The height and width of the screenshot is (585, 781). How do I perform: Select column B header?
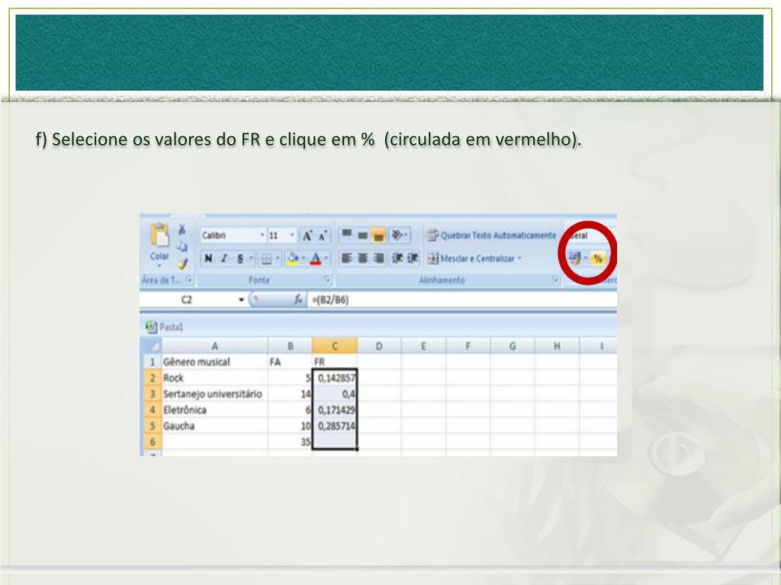[291, 346]
